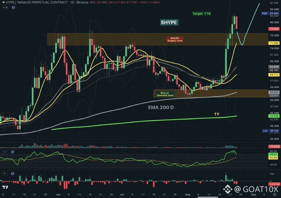Click the 'Jul' label on the time axis
Image resolution: width=281 pixels, height=198 pixels.
[x=122, y=194]
